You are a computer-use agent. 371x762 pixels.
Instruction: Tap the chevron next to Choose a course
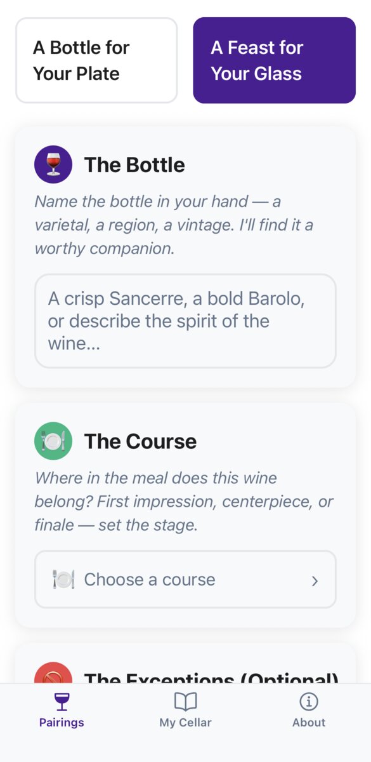pos(315,579)
